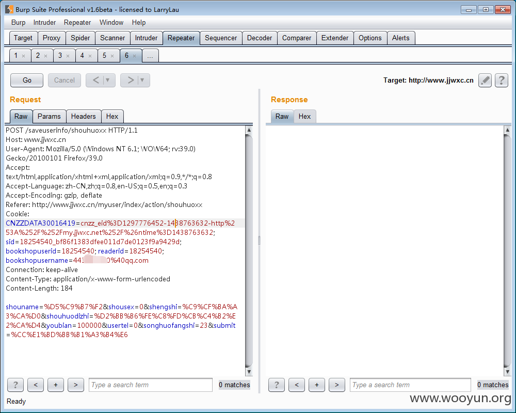The image size is (516, 413).
Task: Close repeater tab 6 with its x
Action: (134, 56)
